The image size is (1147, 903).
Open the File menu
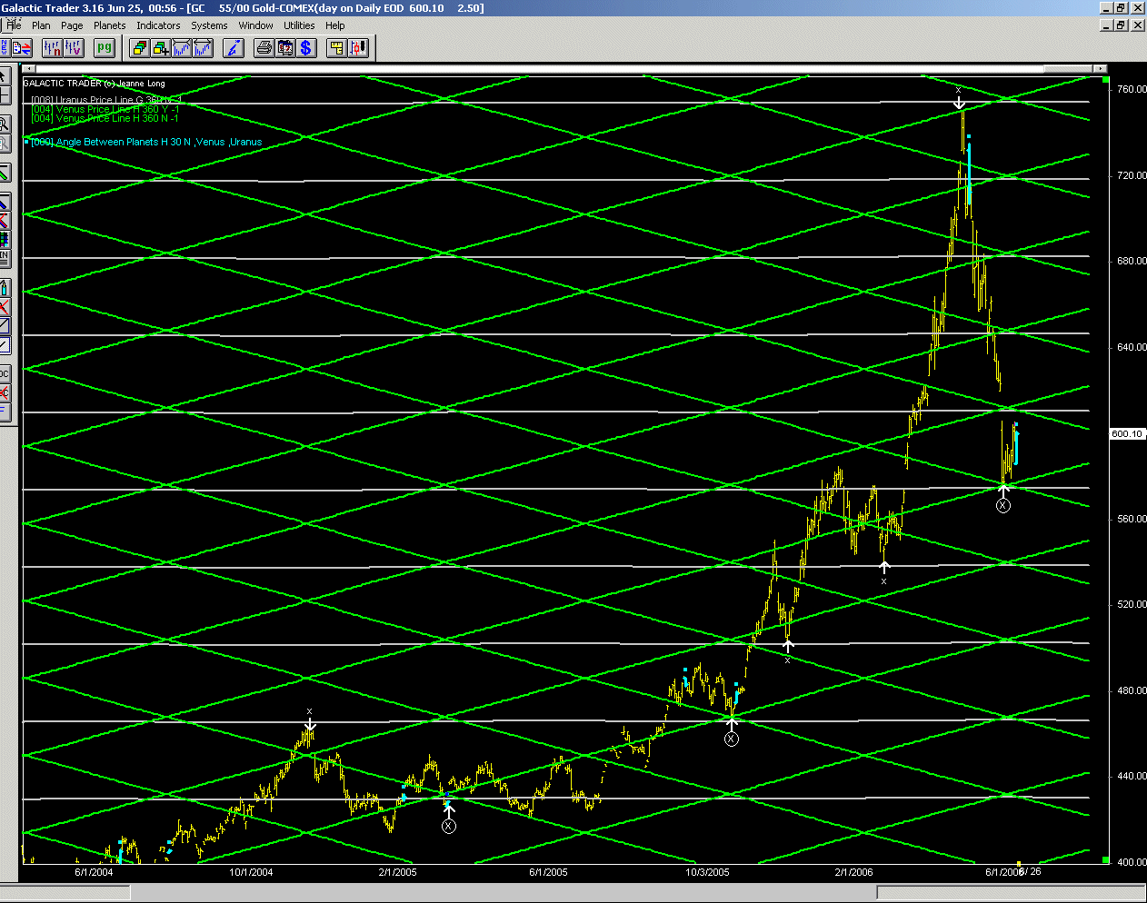click(x=15, y=25)
